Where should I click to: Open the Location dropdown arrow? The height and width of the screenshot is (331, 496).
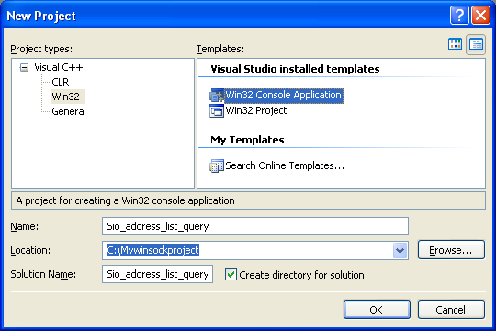coord(400,251)
